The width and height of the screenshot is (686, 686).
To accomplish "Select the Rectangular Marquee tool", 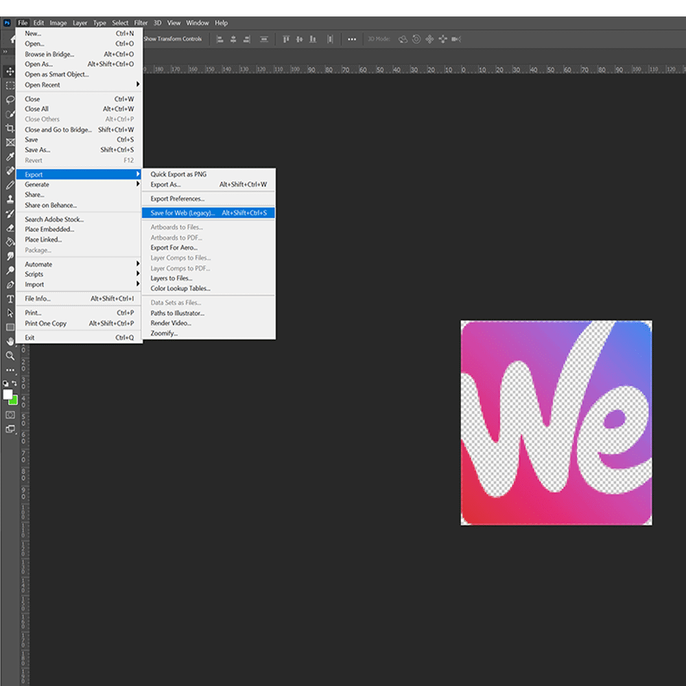I will (10, 86).
